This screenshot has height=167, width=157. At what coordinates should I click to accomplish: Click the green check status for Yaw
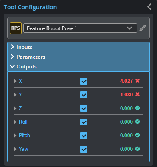(x=137, y=149)
